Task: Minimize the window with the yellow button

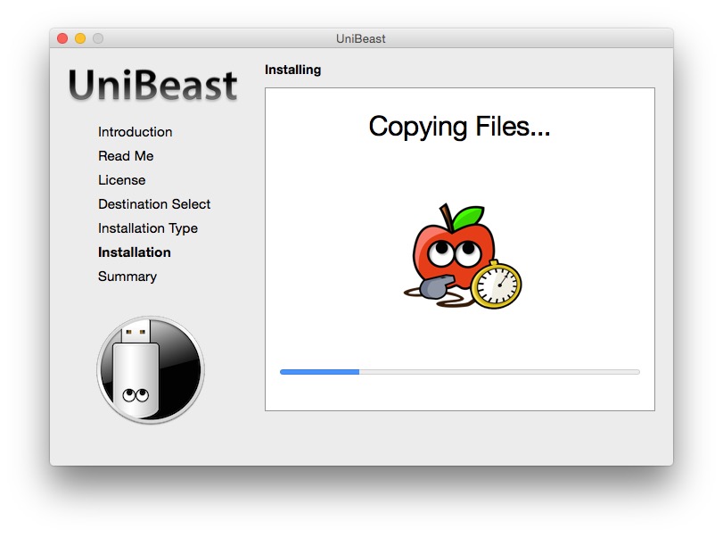Action: click(80, 38)
